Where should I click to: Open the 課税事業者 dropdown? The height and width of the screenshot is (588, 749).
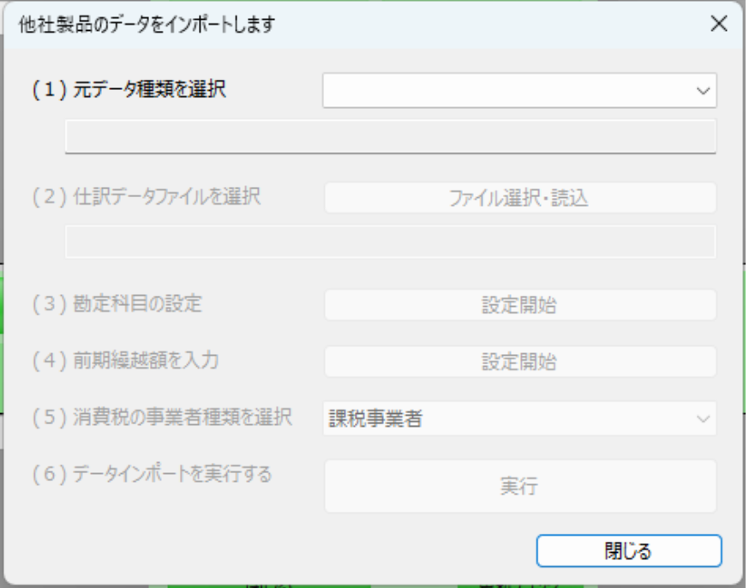click(519, 418)
